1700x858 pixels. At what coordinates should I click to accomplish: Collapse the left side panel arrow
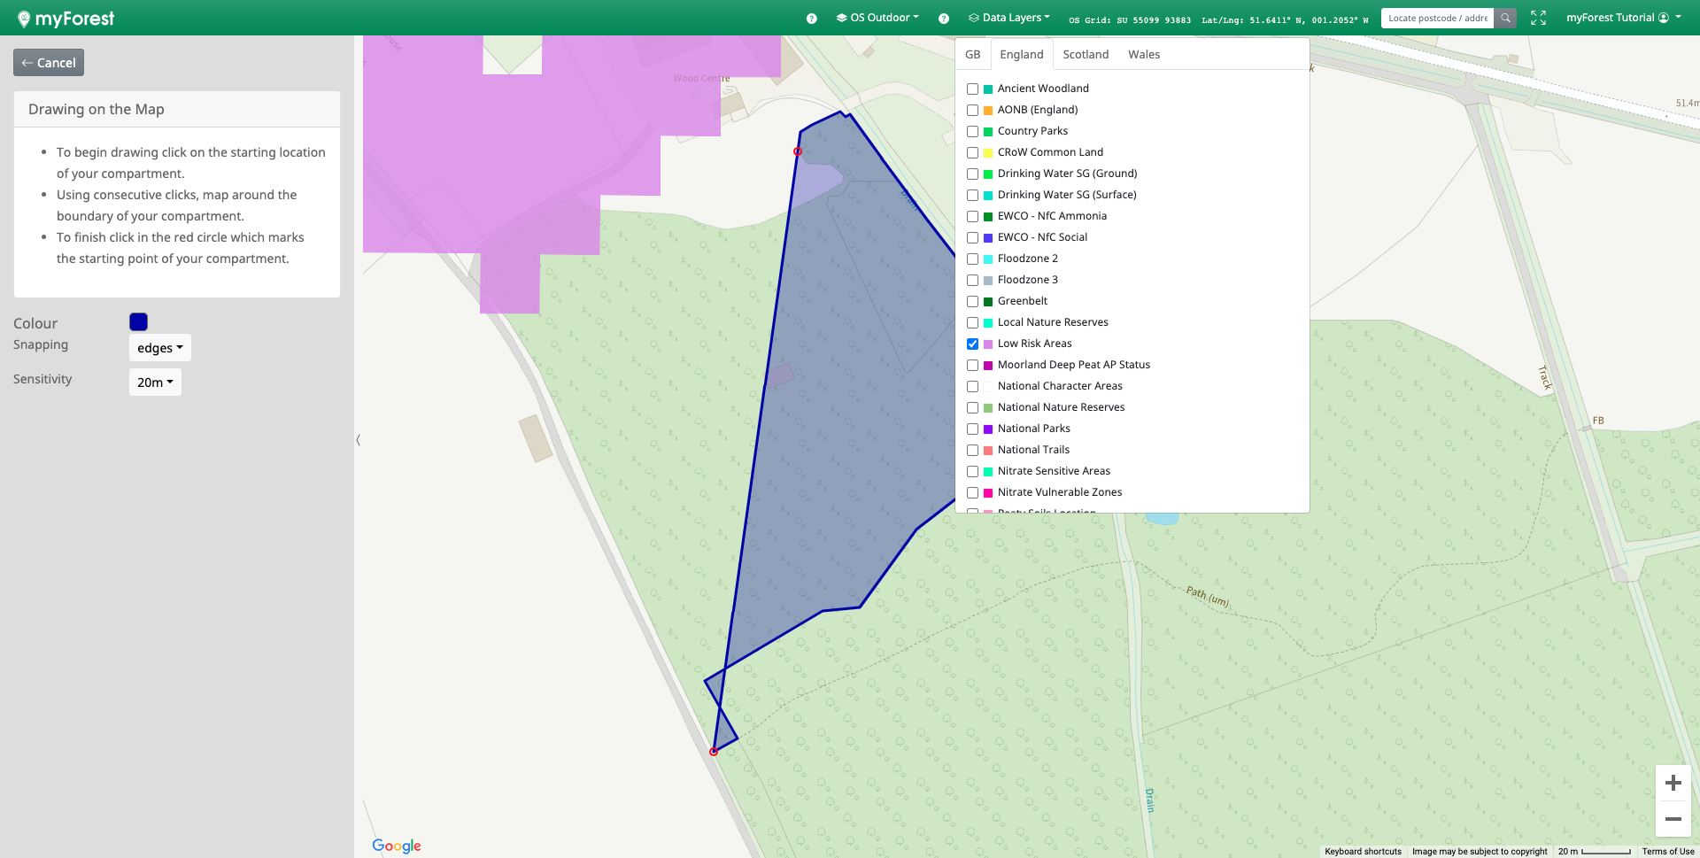(x=359, y=440)
